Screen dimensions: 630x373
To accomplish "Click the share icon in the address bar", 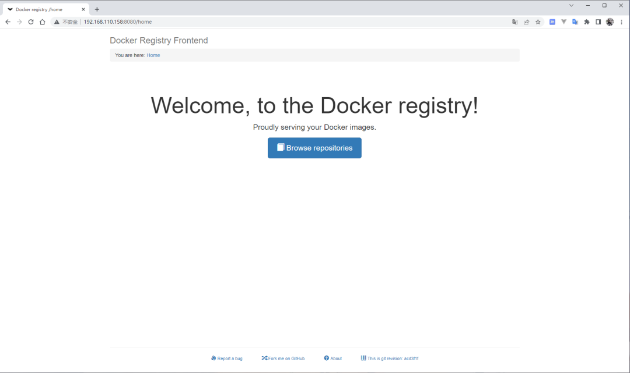I will (526, 22).
